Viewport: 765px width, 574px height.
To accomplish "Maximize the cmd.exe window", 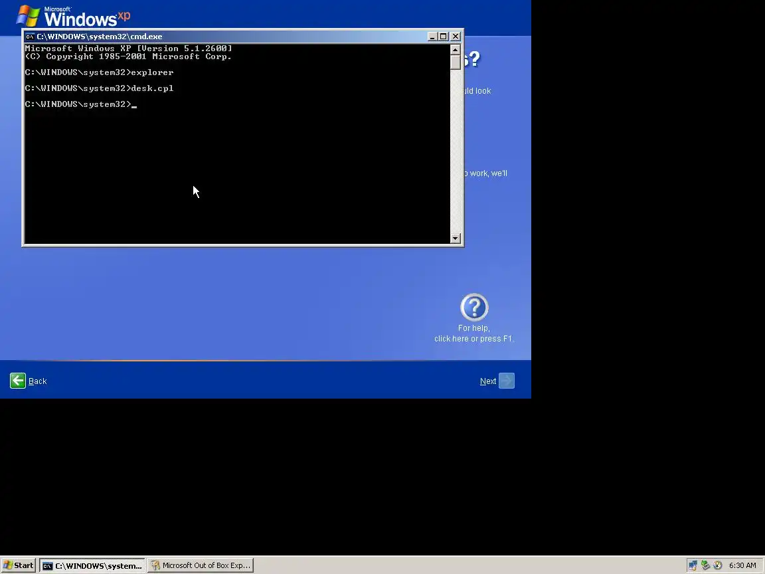I will click(443, 37).
